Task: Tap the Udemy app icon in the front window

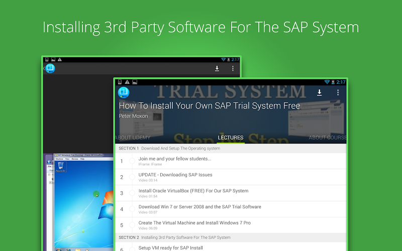Action: (x=124, y=92)
